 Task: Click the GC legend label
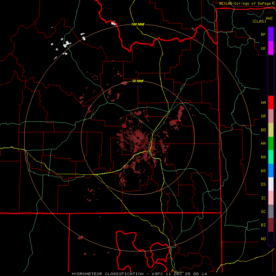pos(263,212)
